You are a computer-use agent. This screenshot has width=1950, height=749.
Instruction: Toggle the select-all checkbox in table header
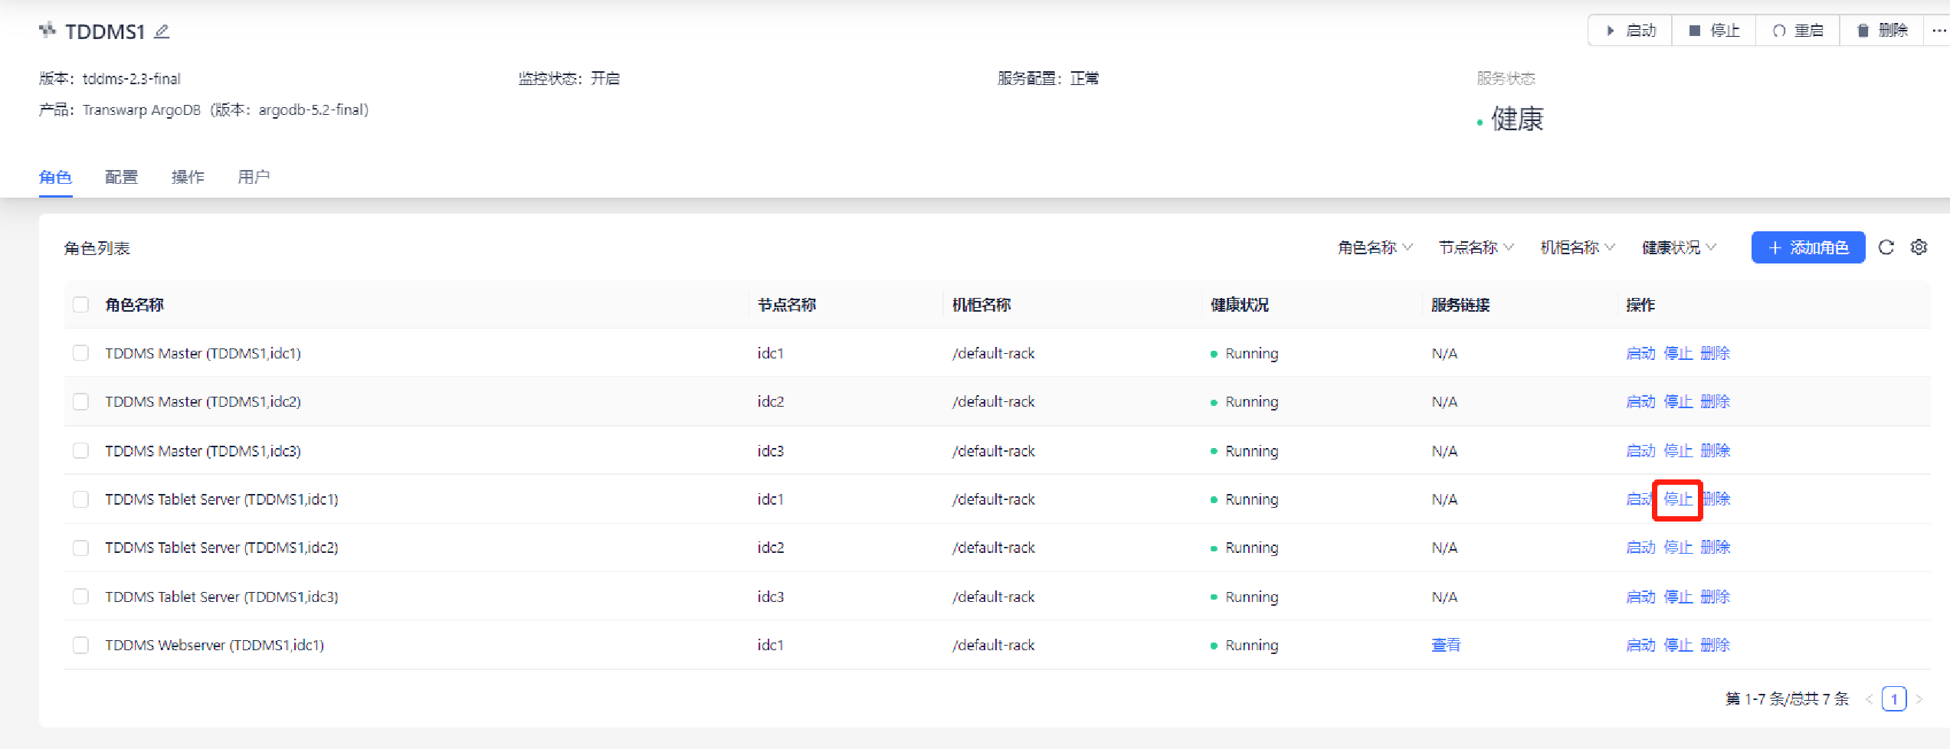pyautogui.click(x=80, y=305)
